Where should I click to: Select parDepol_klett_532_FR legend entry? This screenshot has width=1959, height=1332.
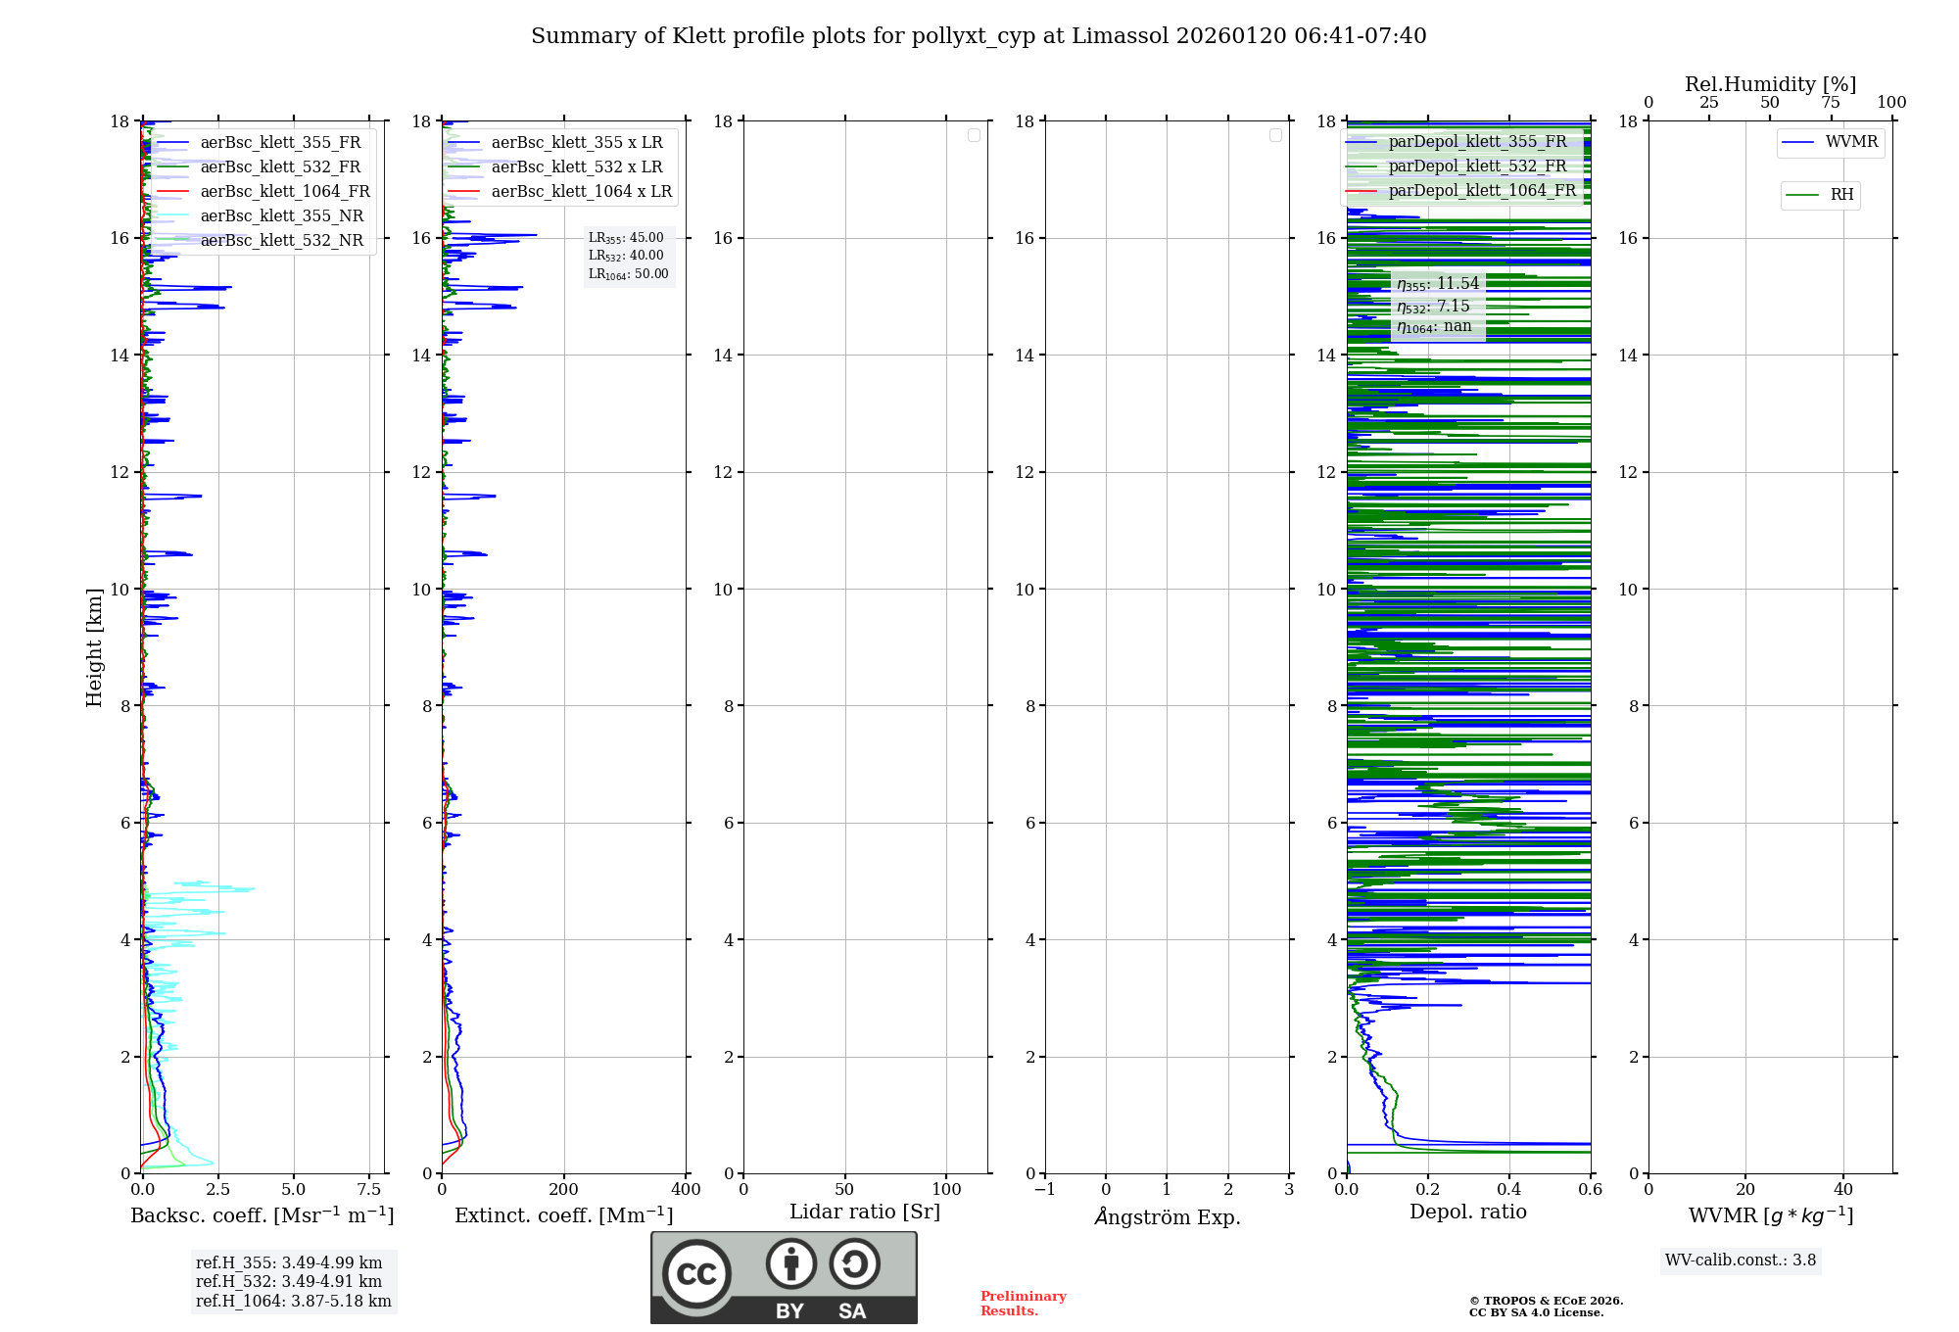(x=1476, y=166)
